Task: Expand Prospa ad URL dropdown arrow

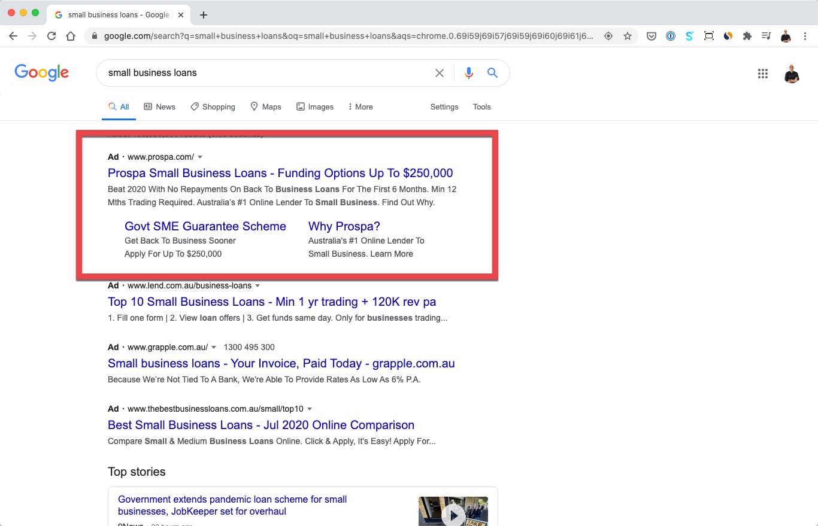Action: pyautogui.click(x=200, y=157)
